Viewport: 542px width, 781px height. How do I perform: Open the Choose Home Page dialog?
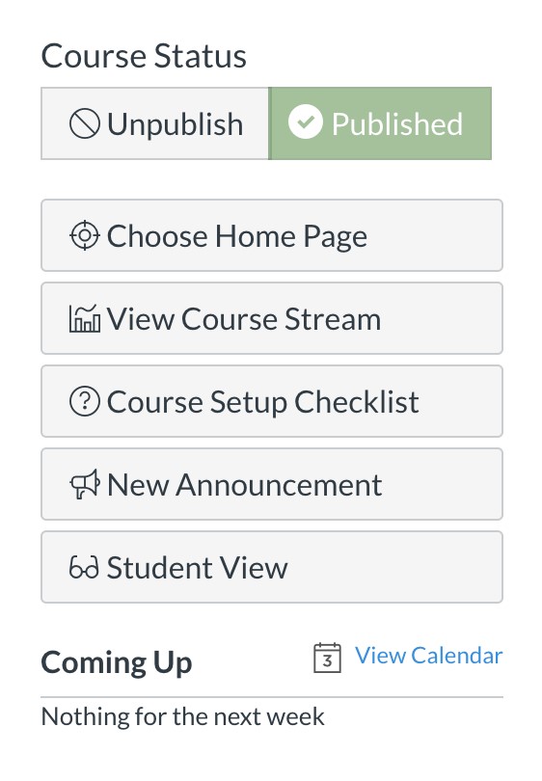(x=272, y=235)
